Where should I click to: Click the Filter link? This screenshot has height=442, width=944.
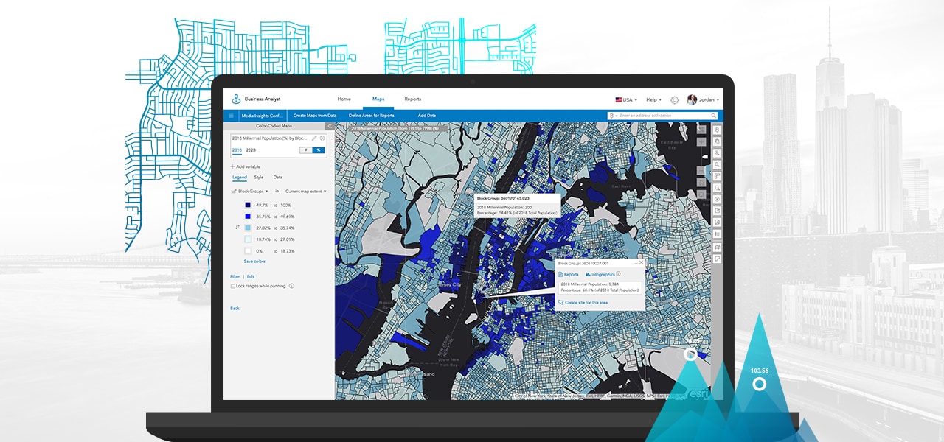[235, 276]
